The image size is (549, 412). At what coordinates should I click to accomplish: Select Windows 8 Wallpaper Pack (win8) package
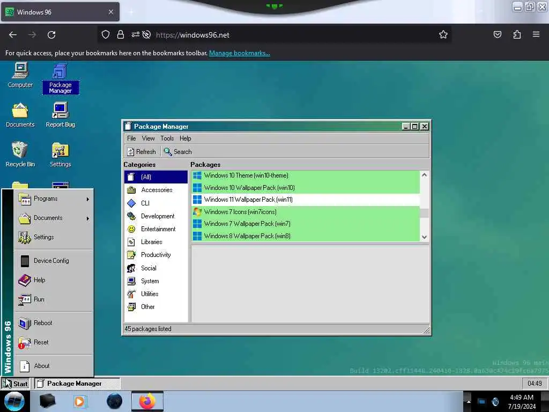tap(305, 236)
